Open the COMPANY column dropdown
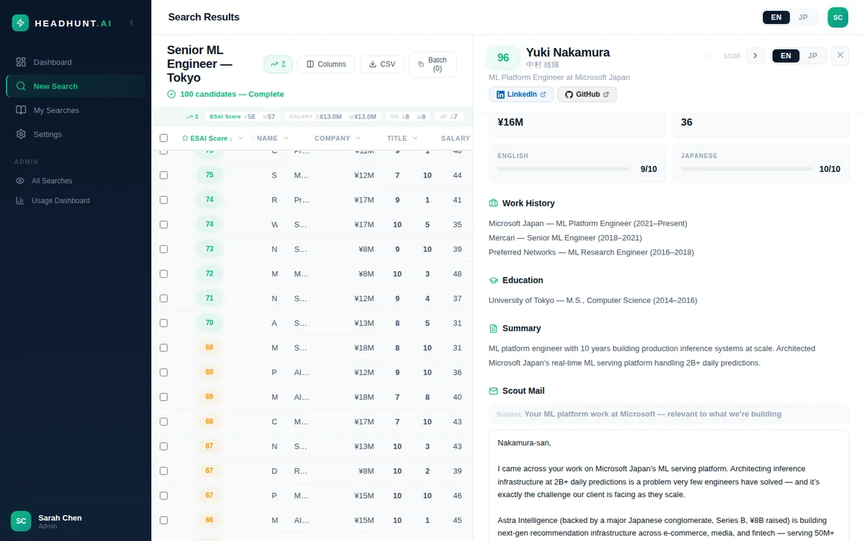The image size is (865, 541). 358,138
